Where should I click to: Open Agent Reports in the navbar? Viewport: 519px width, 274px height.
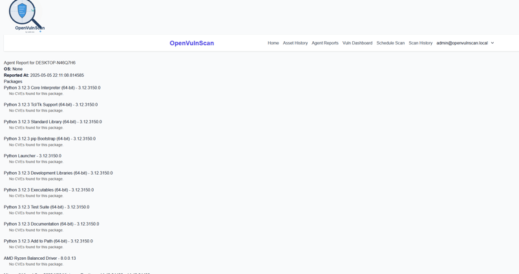325,43
